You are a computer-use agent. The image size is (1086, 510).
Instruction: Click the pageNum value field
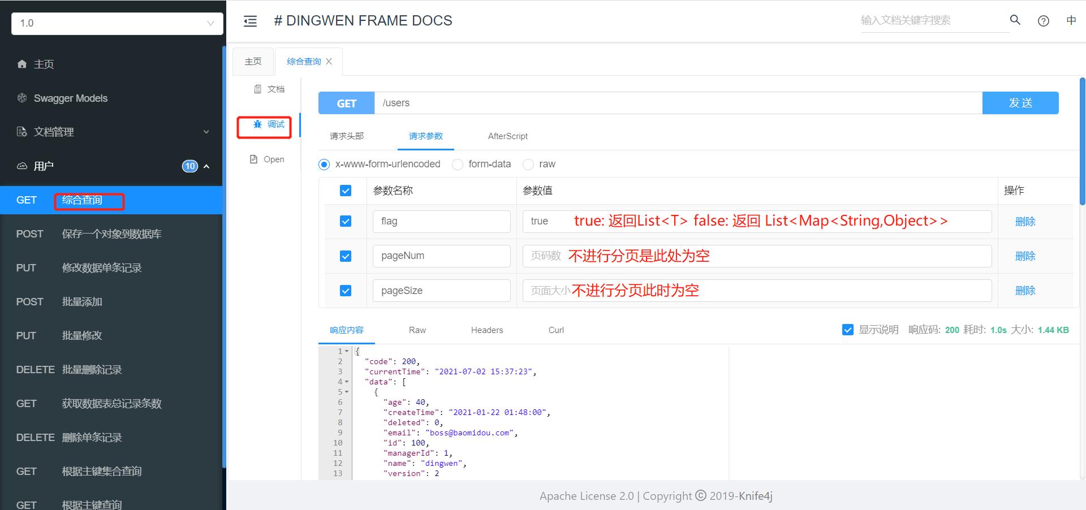[x=757, y=256]
